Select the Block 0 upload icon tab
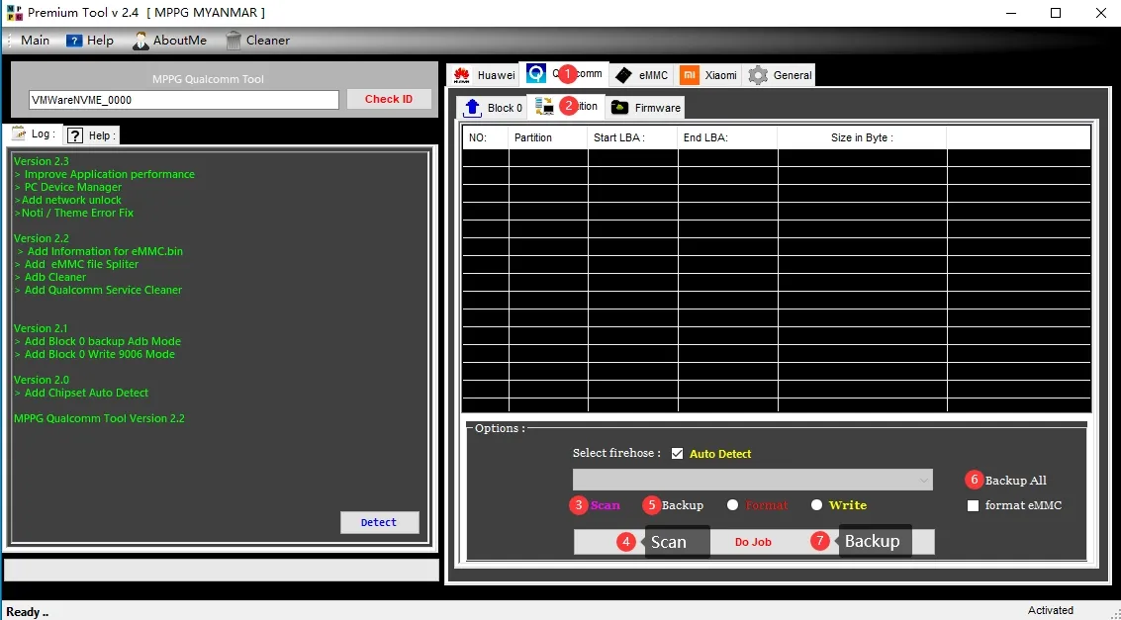The width and height of the screenshot is (1121, 620). (x=493, y=108)
